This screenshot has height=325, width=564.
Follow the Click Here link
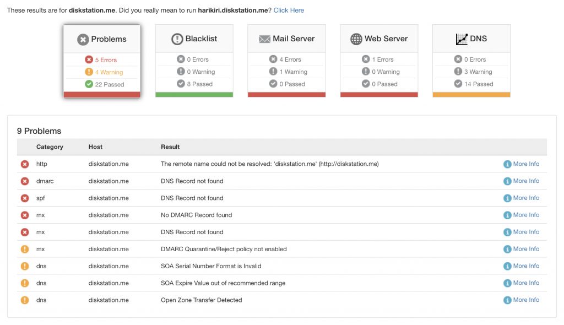tap(289, 10)
